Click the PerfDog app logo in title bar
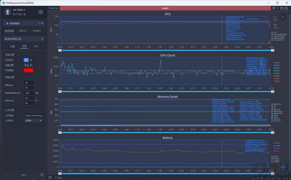291x180 pixels. point(3,3)
